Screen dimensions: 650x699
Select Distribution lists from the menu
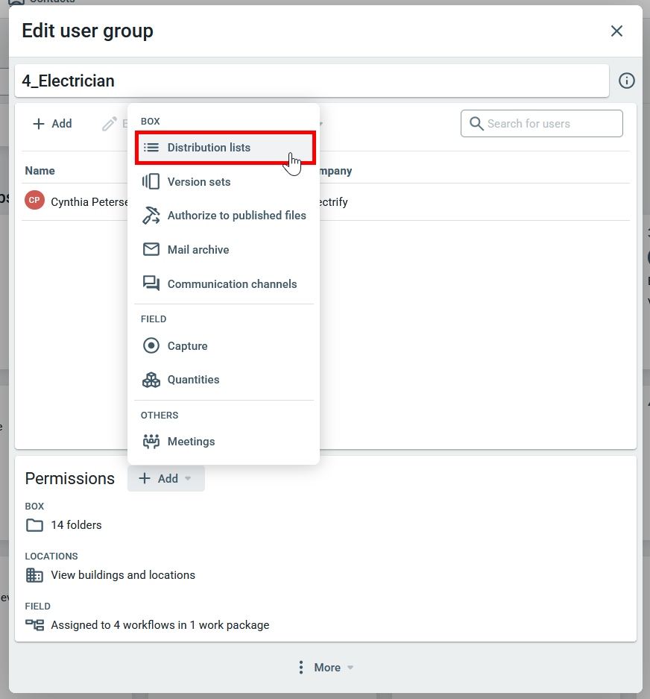point(209,148)
